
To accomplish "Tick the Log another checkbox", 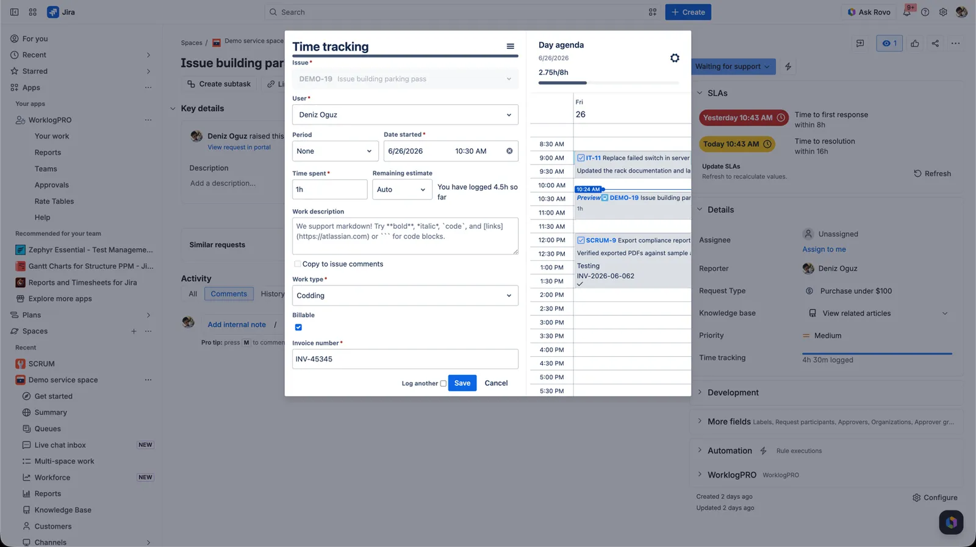I will pos(443,384).
